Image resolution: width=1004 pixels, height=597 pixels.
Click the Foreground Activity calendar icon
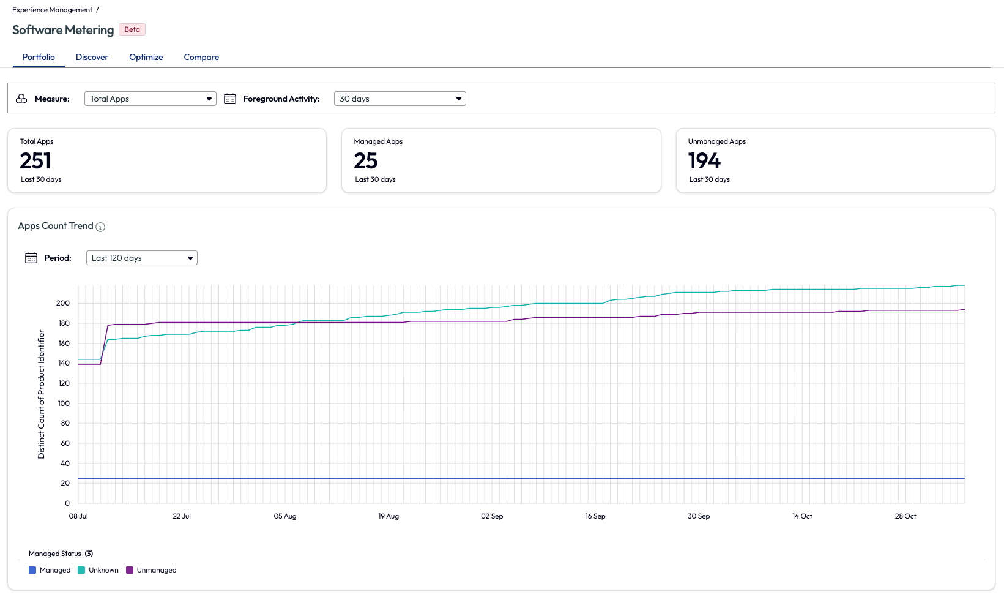230,99
